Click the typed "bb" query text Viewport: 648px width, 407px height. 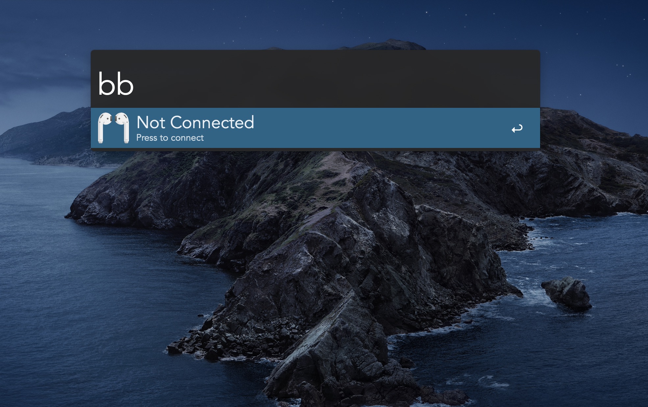tap(116, 84)
